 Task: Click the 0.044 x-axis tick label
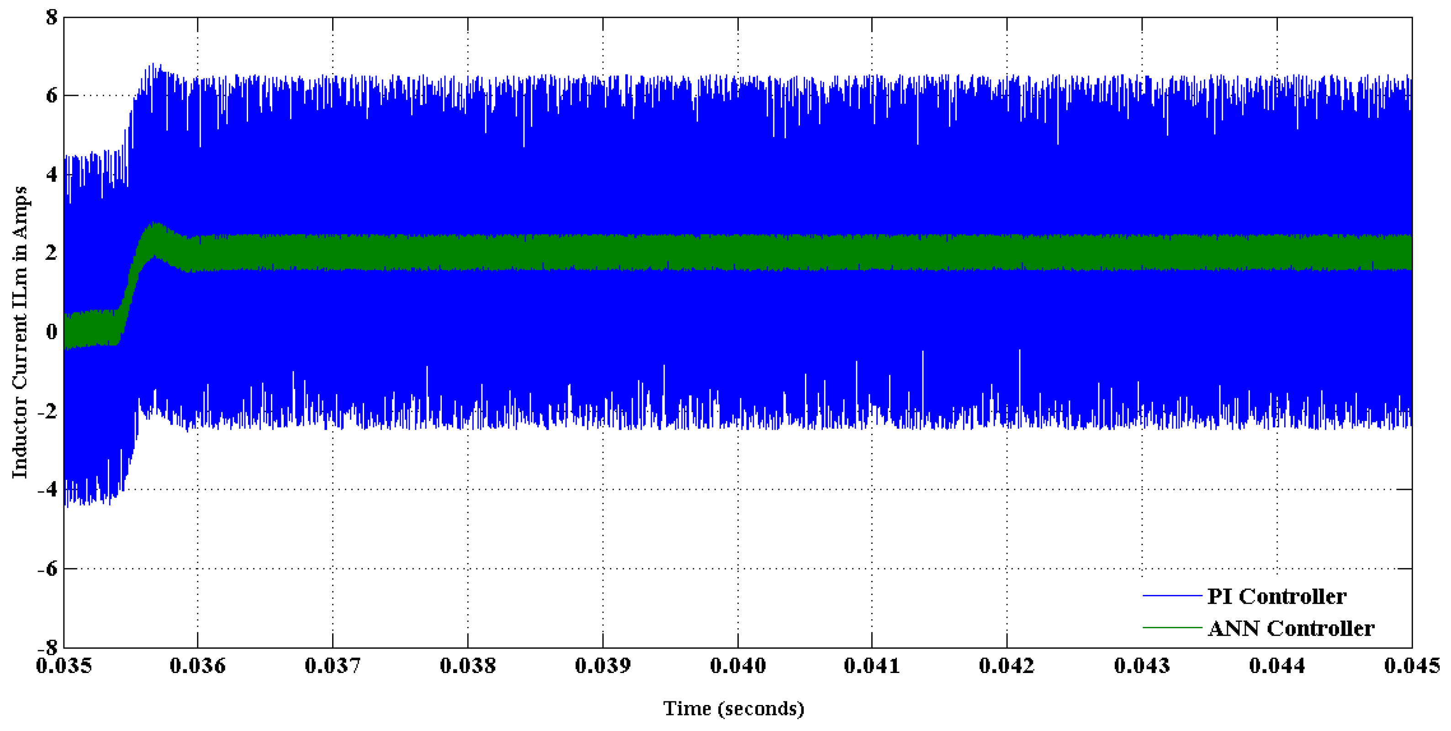click(x=1276, y=666)
